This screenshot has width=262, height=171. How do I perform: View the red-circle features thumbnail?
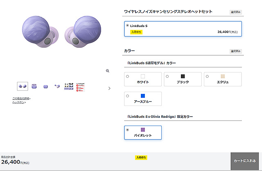pos(80,87)
